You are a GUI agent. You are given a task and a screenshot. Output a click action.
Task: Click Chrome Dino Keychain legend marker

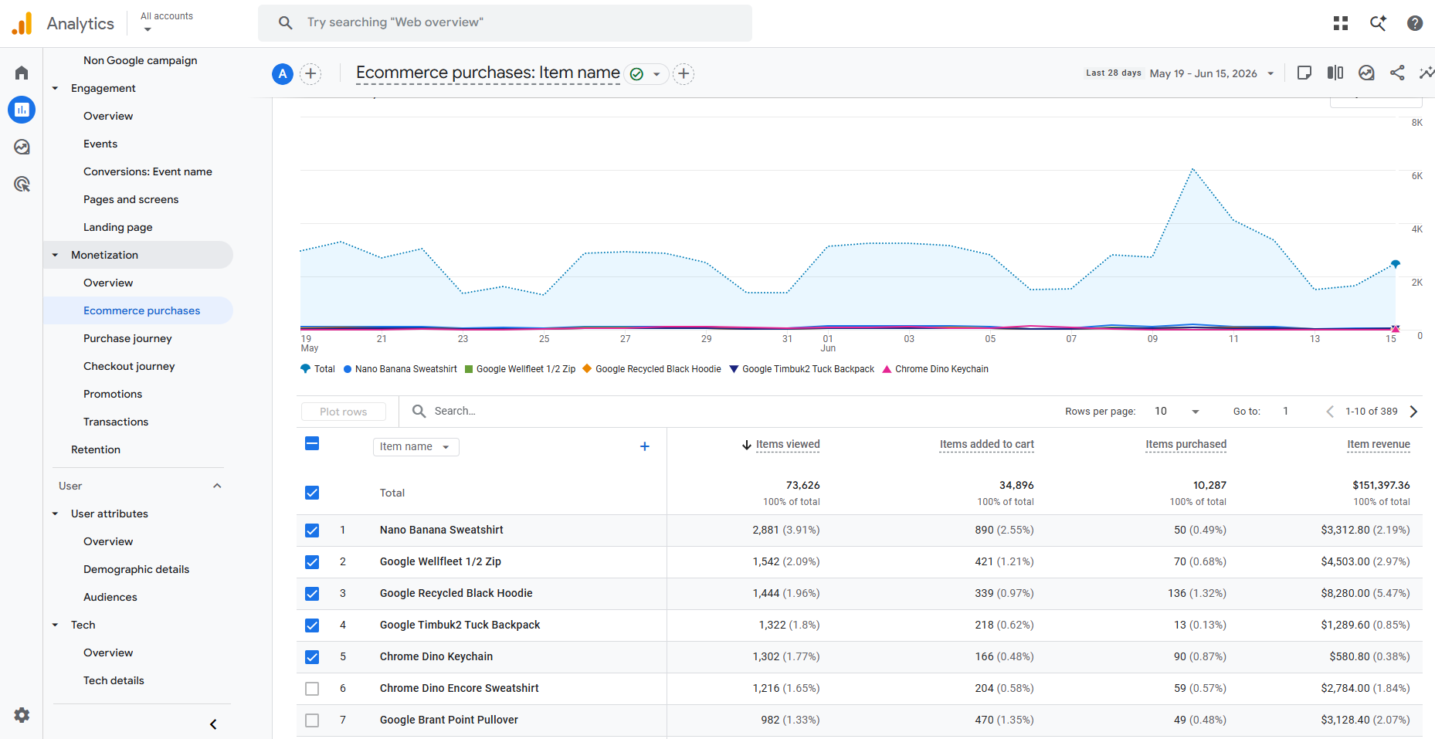(887, 369)
